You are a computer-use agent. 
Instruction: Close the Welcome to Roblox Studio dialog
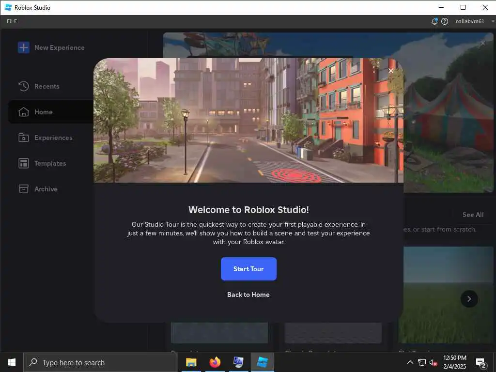391,71
